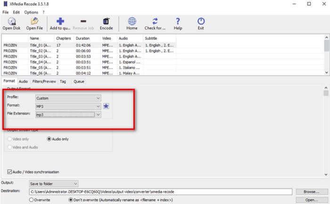Open the File menu

(x=6, y=12)
